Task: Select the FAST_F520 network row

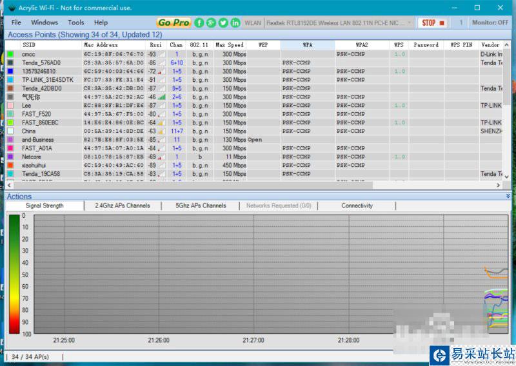Action: coord(254,114)
